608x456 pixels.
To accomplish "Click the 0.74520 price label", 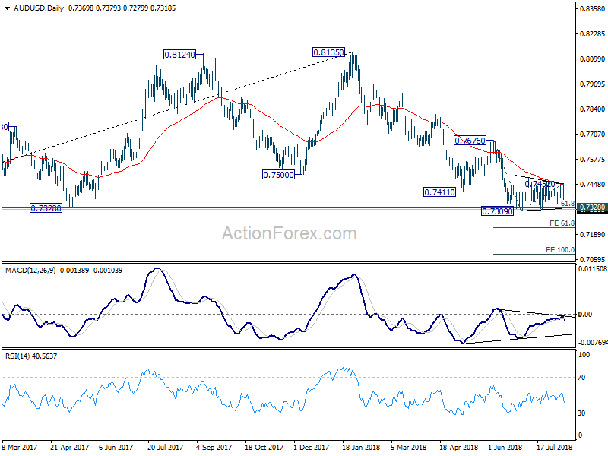I will pyautogui.click(x=540, y=184).
